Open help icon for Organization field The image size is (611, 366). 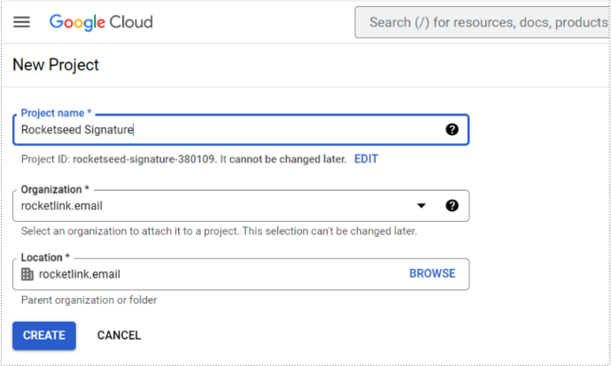[452, 206]
